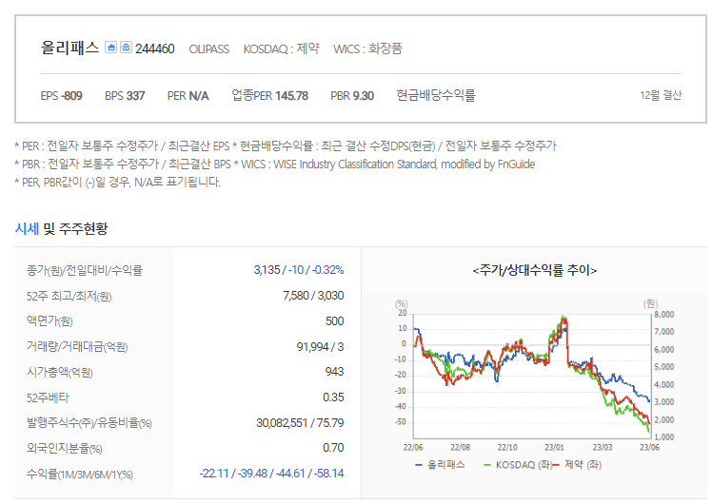
Task: Click the 제약 (좌) red legend entry
Action: coord(578,465)
